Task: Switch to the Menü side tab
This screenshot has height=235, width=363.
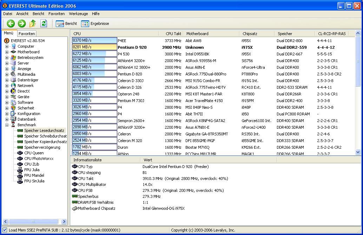Action: tap(9, 33)
